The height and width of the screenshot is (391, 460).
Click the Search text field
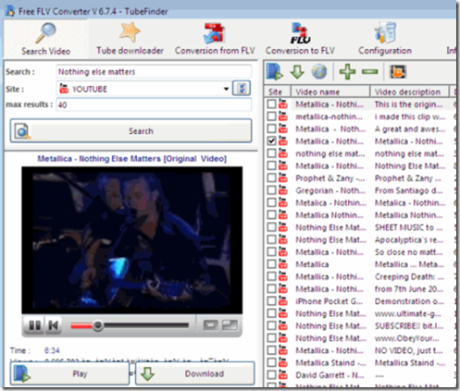[x=154, y=72]
